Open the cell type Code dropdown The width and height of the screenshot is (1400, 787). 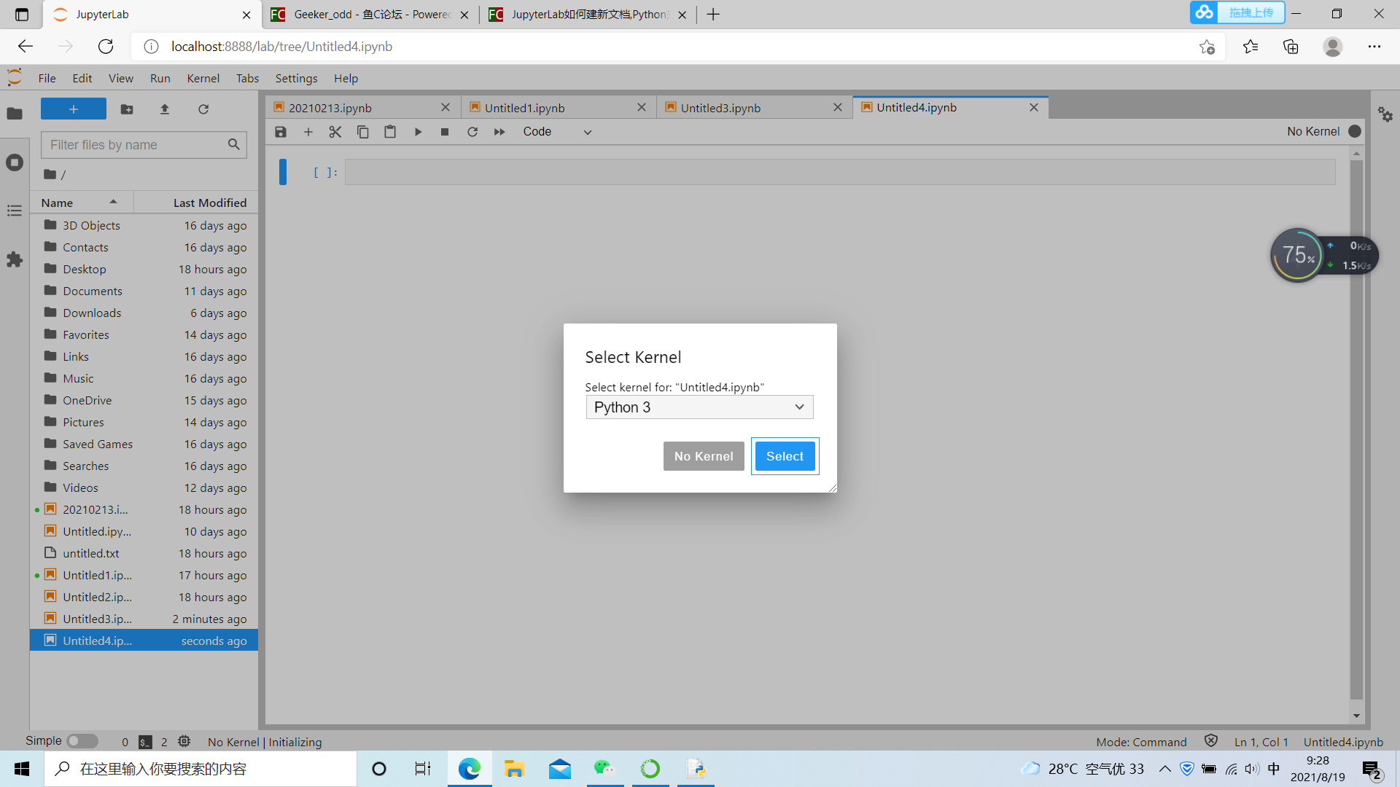(557, 132)
